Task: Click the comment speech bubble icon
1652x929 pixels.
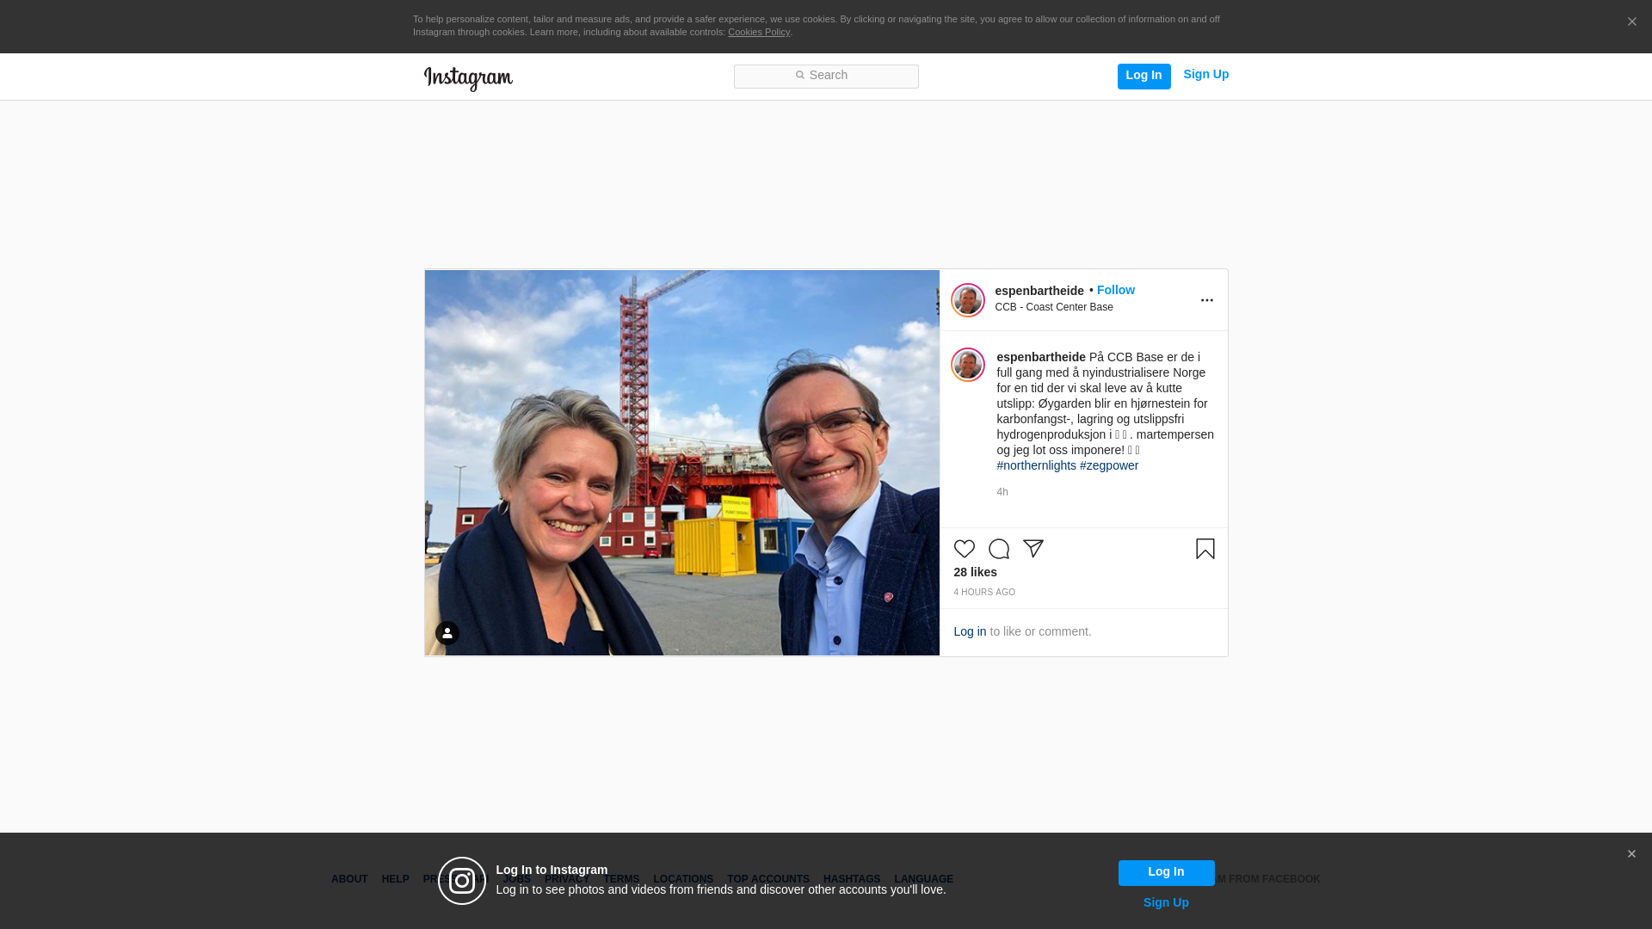Action: (998, 549)
